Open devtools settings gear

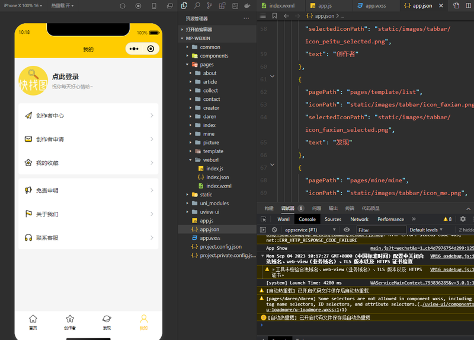coord(463,219)
